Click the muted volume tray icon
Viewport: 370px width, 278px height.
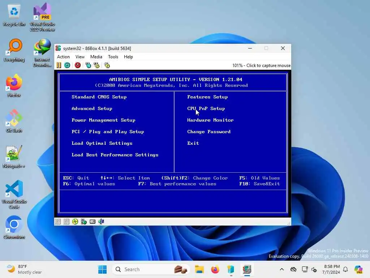(x=314, y=269)
